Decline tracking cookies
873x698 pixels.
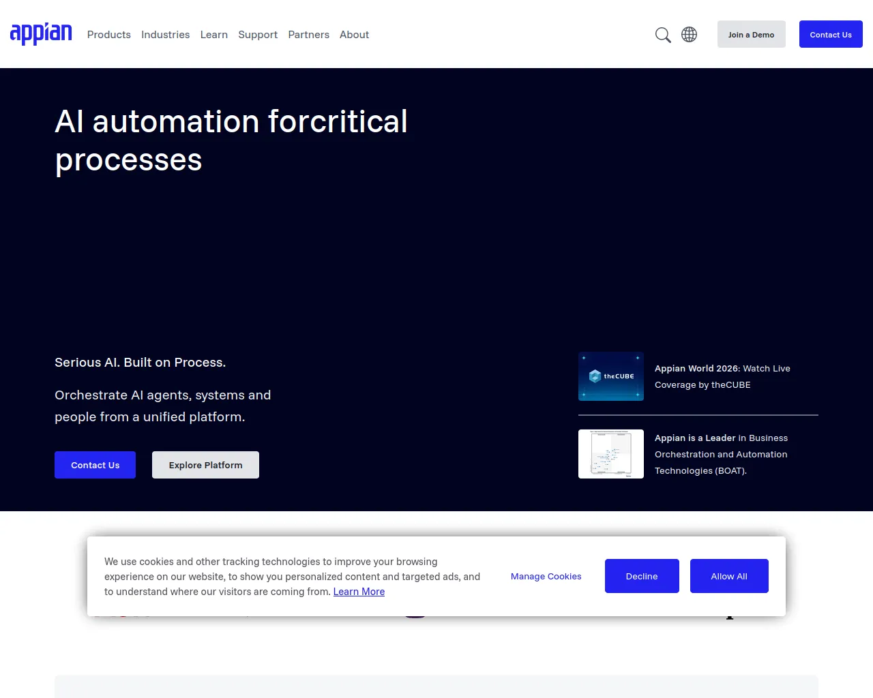(x=642, y=576)
